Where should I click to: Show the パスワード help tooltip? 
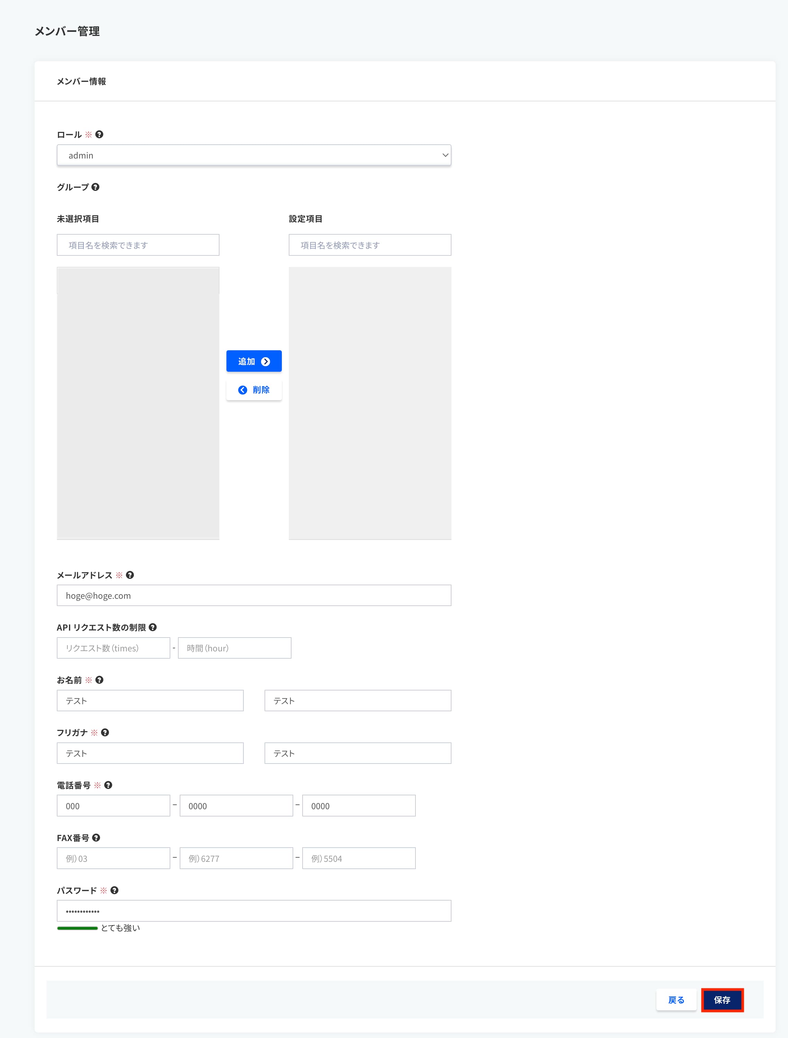click(x=115, y=890)
